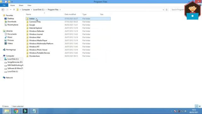Select Local Disk (C:) in sidebar
This screenshot has width=202, height=114.
tap(13, 59)
